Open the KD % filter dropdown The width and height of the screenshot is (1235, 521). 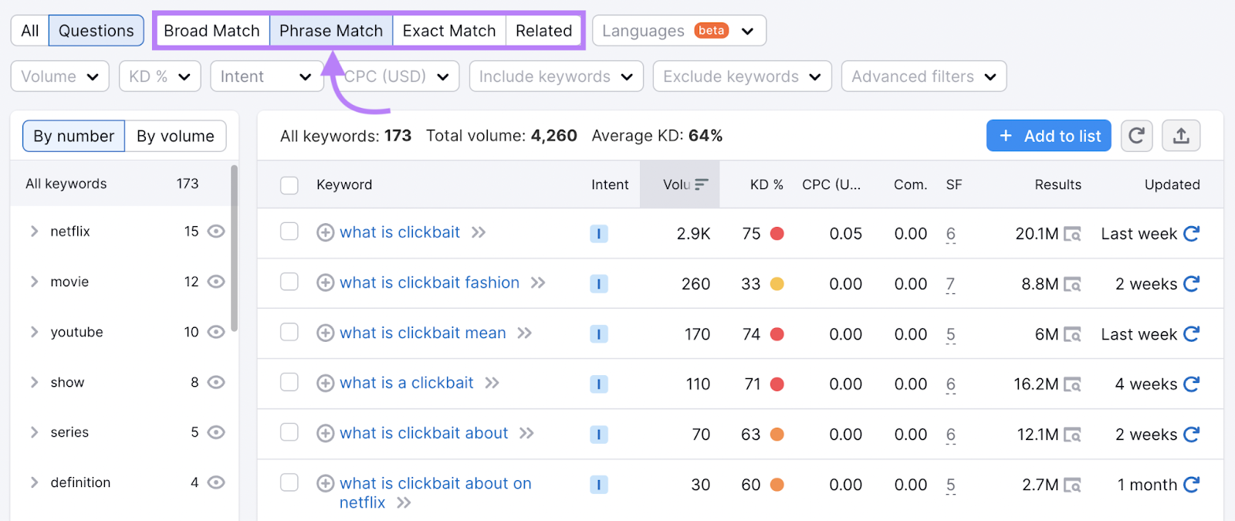(160, 76)
